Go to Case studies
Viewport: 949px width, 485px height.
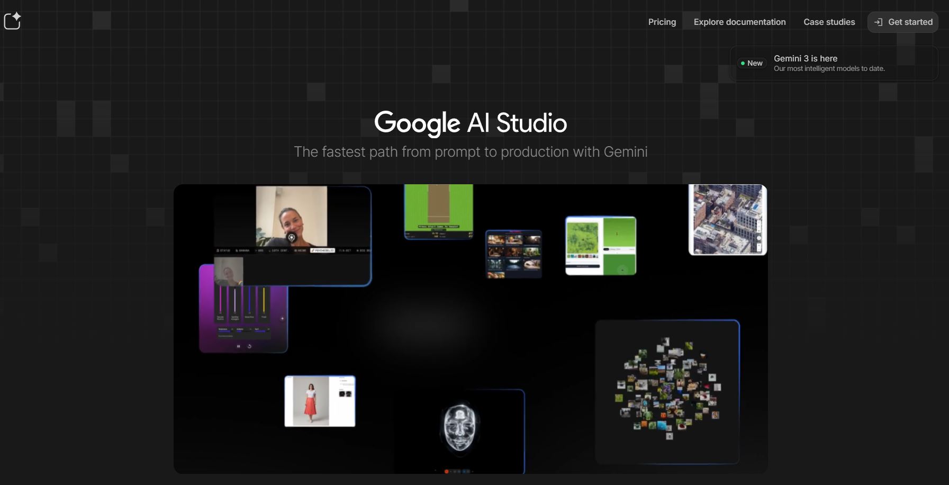pyautogui.click(x=829, y=22)
